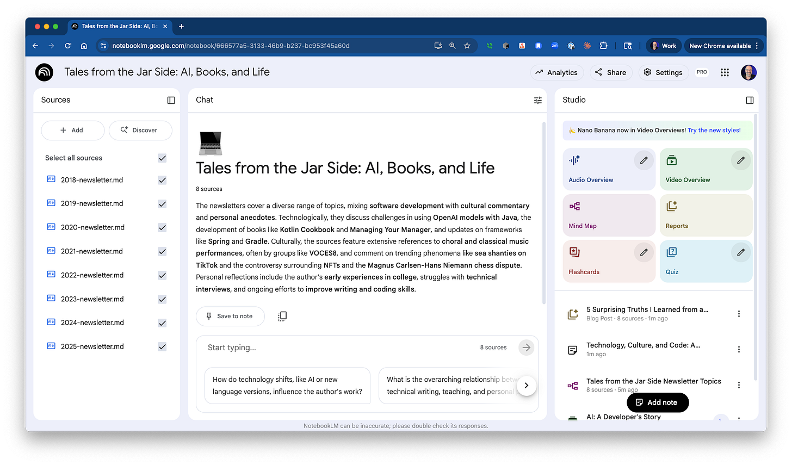Click the PRO badge

702,72
